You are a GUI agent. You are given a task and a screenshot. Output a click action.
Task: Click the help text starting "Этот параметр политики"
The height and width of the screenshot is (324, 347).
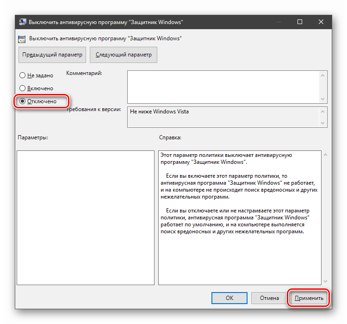pos(226,159)
